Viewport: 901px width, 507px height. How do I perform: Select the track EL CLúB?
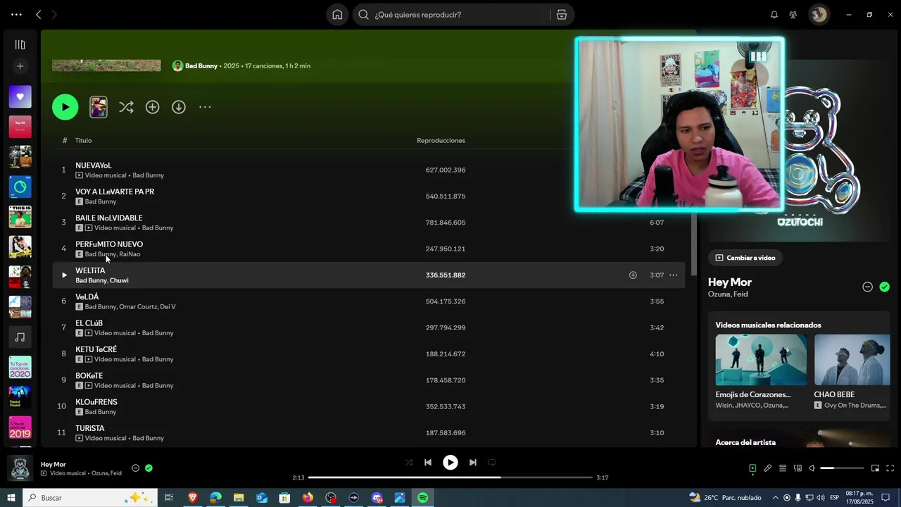coord(368,327)
